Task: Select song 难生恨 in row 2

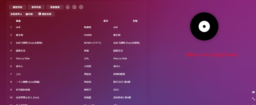Action: 19,35
